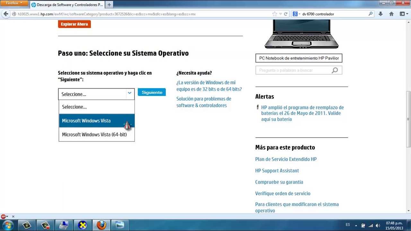411x231 pixels.
Task: Go to Firefox home page icon
Action: [x=391, y=14]
